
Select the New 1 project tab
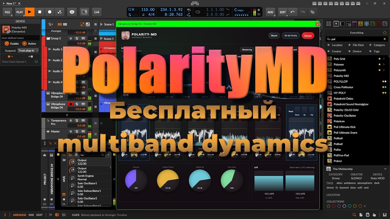pyautogui.click(x=11, y=3)
